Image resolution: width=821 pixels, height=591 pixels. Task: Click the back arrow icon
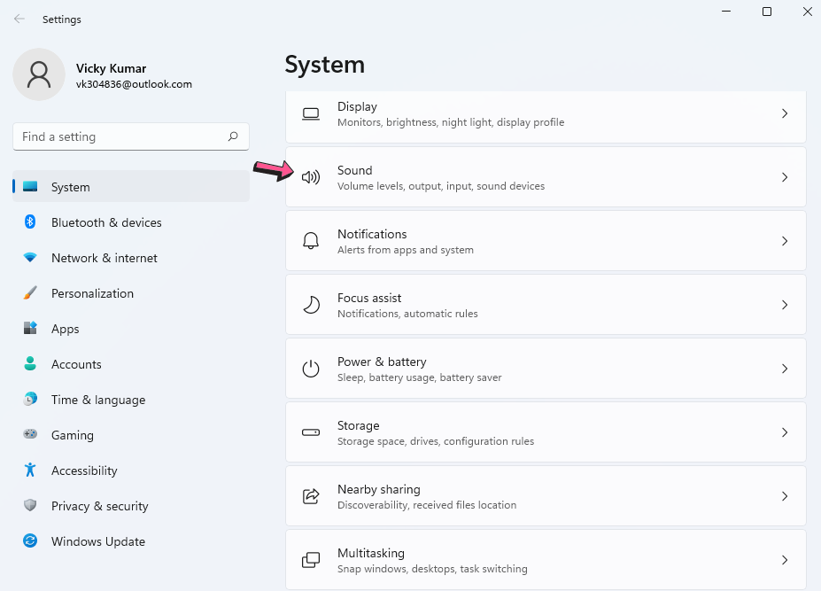point(19,19)
